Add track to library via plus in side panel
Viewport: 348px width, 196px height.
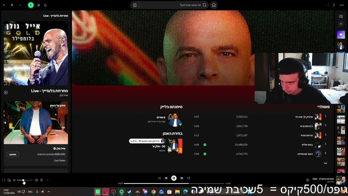(x=6, y=93)
